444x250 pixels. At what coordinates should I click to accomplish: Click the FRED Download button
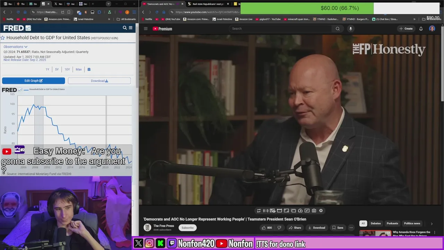(99, 81)
